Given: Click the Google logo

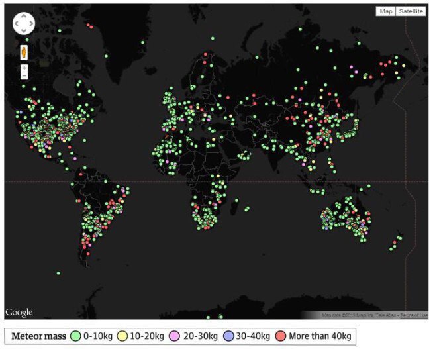Looking at the screenshot, I should pos(19,312).
